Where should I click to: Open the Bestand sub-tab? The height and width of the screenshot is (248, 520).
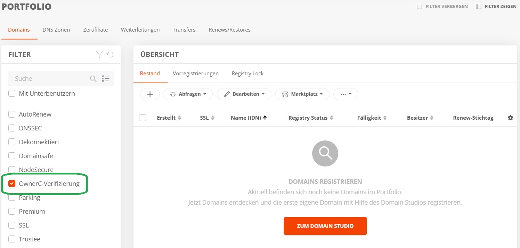click(150, 73)
